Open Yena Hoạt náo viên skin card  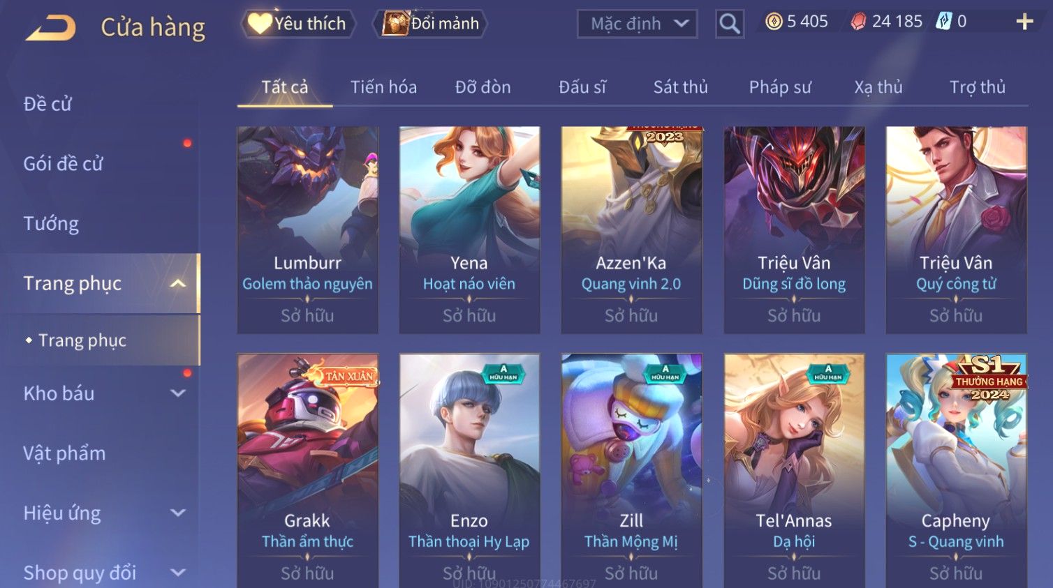coord(469,229)
